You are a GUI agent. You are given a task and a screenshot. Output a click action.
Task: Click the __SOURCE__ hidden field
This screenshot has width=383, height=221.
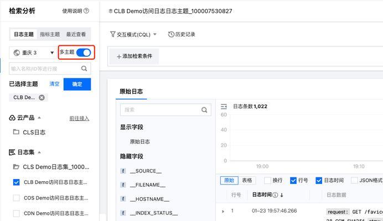146,171
